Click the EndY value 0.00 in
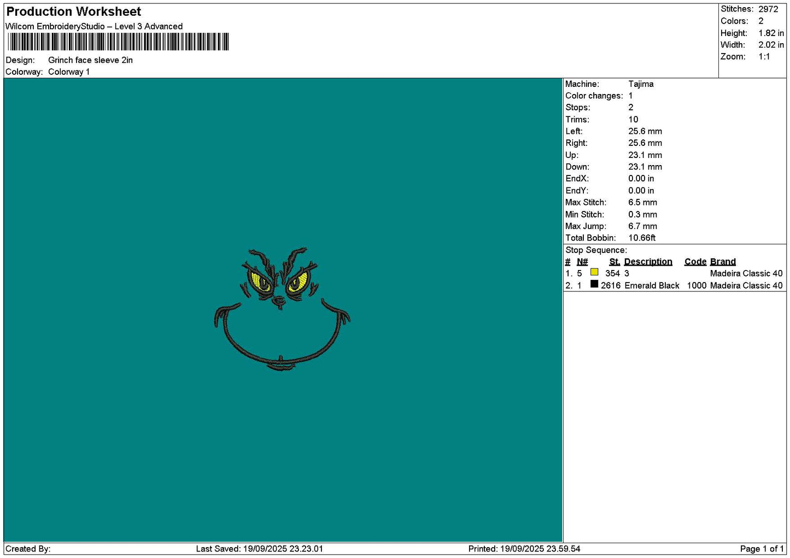The image size is (790, 558). 641,191
